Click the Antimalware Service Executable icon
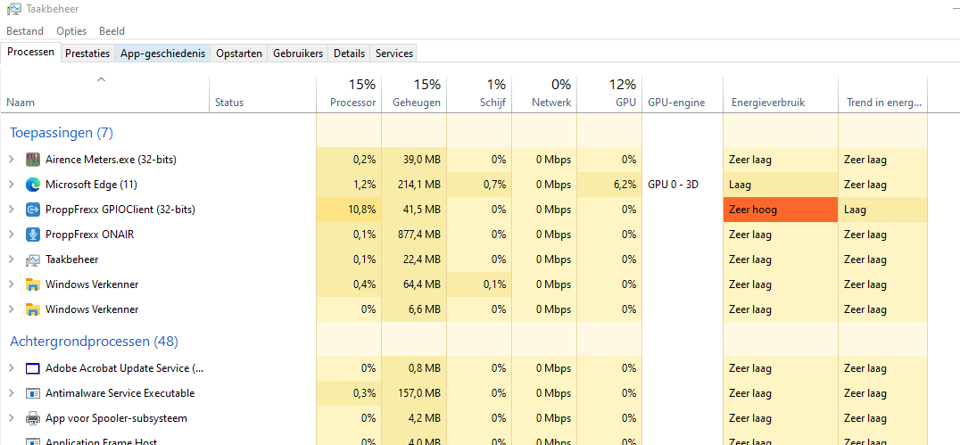 (33, 393)
